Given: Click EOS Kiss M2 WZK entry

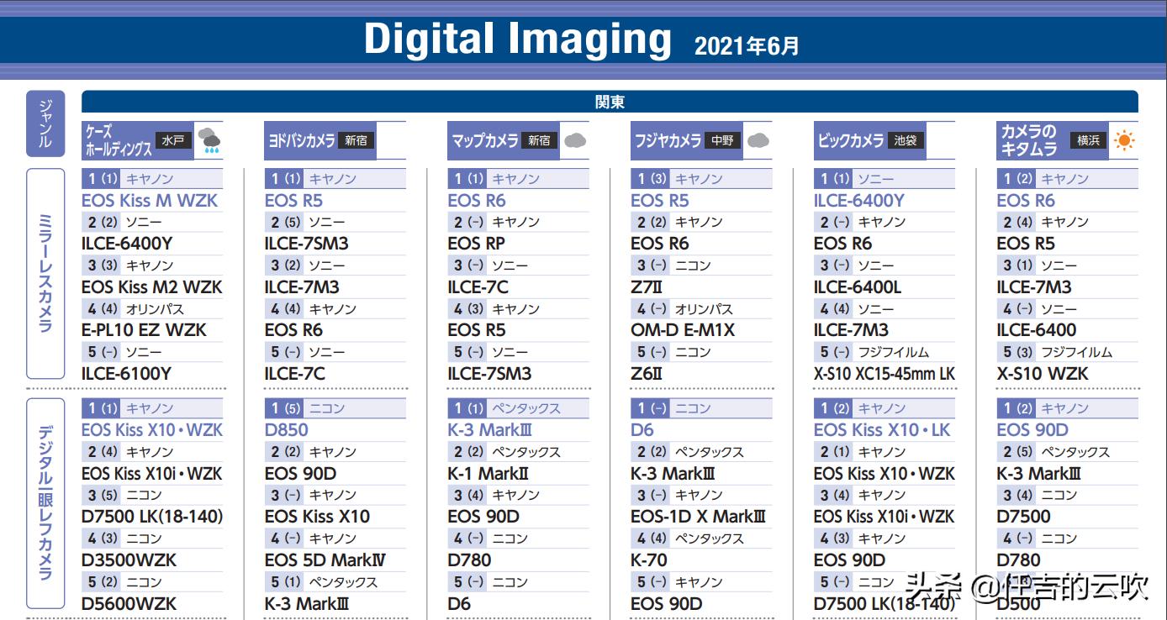Looking at the screenshot, I should coord(152,287).
